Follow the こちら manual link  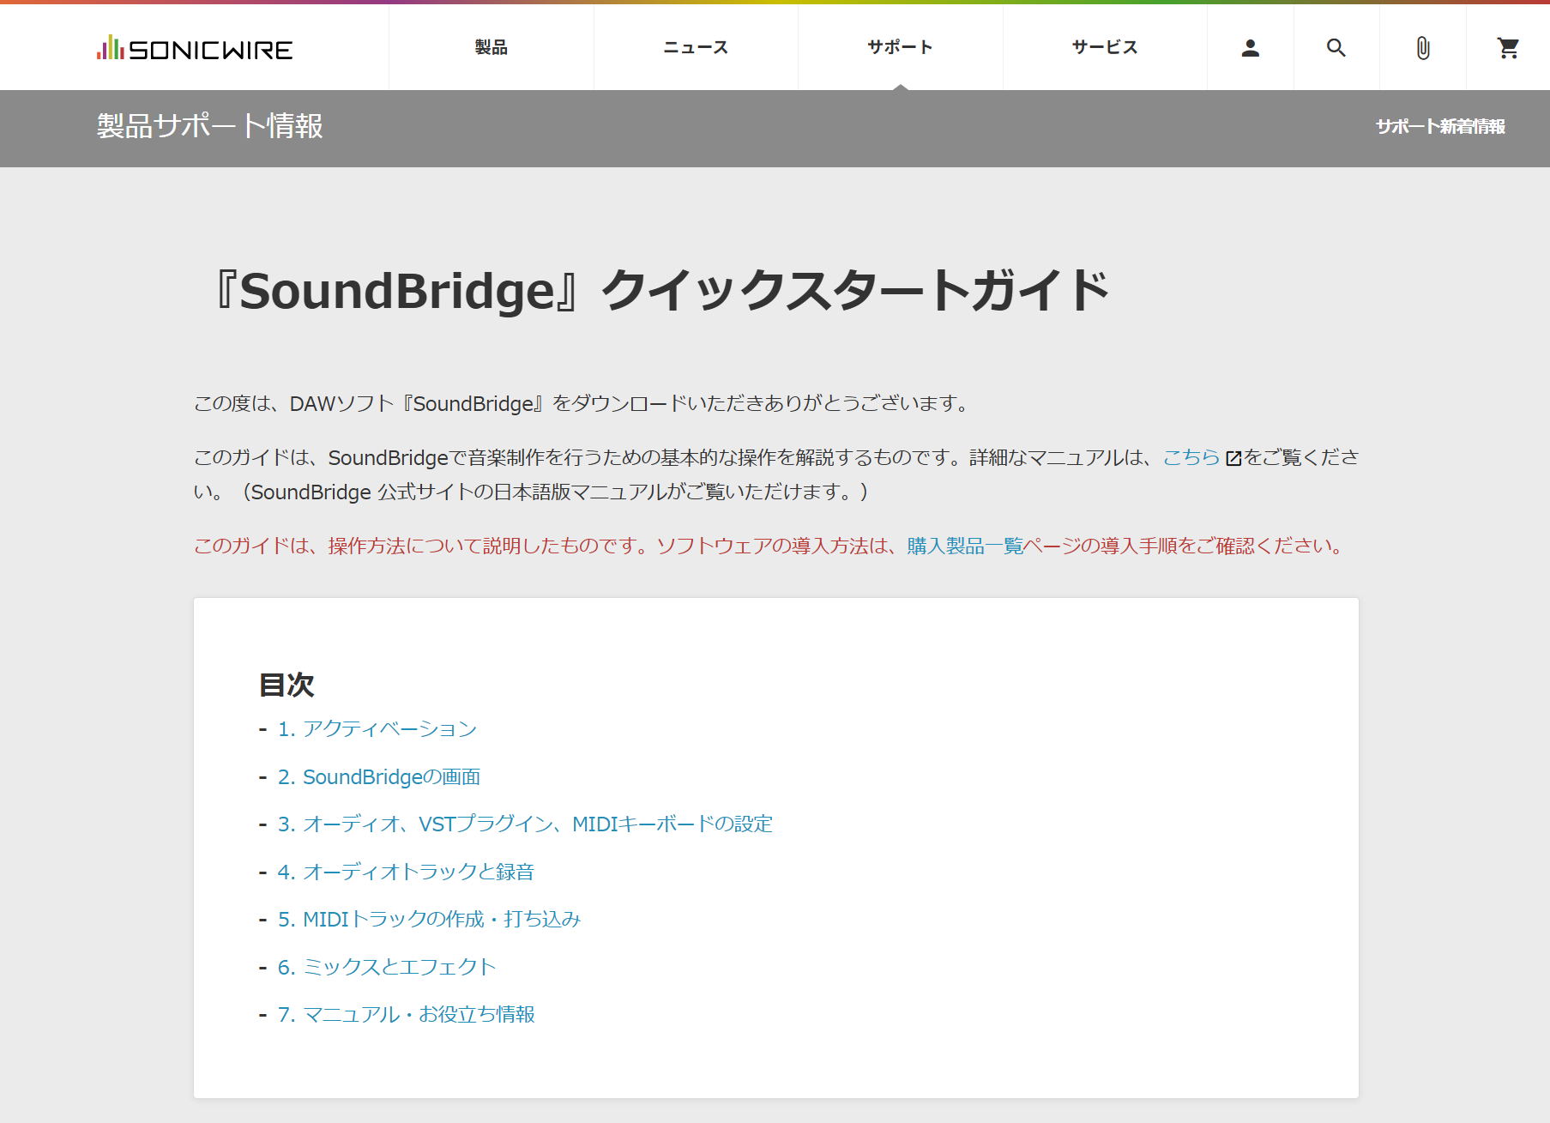tap(1191, 457)
